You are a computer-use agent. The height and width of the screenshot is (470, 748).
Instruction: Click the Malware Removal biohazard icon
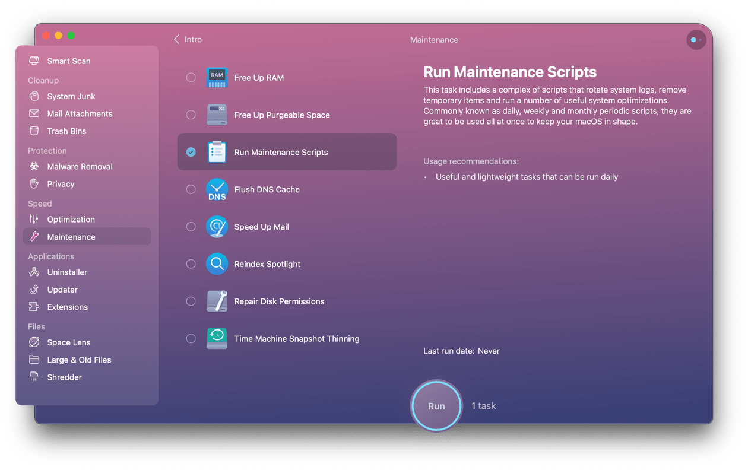tap(34, 166)
